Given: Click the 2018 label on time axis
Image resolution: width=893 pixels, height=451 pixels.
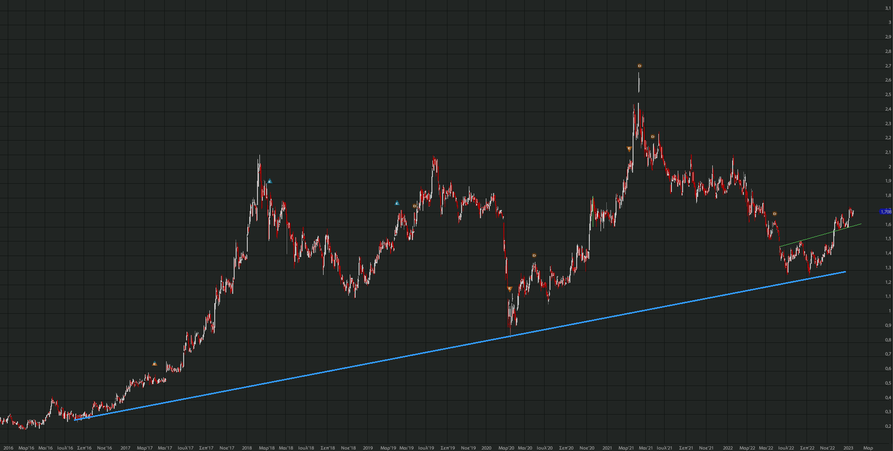Looking at the screenshot, I should (247, 448).
